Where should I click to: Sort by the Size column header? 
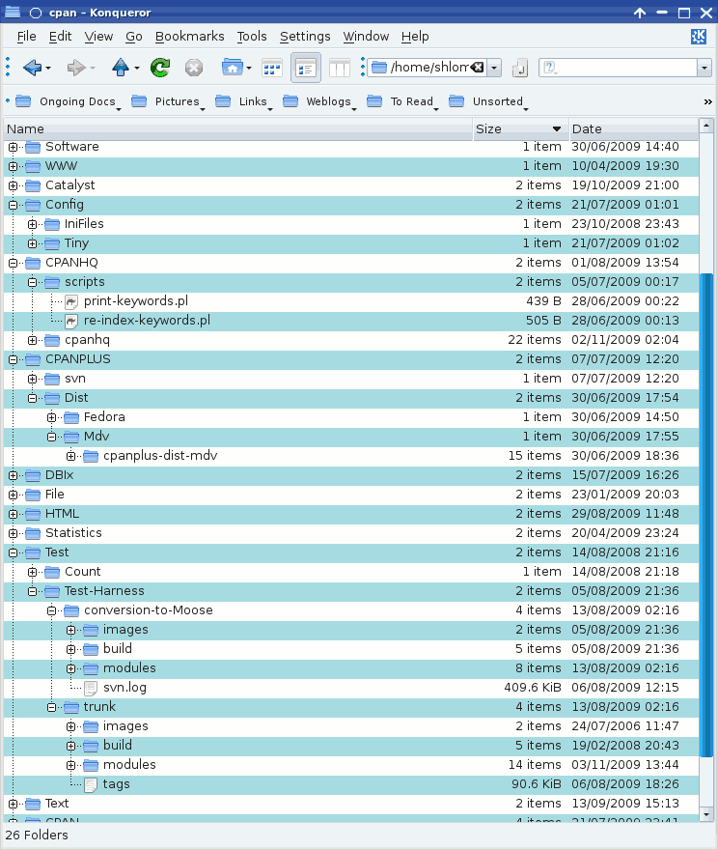pos(521,129)
